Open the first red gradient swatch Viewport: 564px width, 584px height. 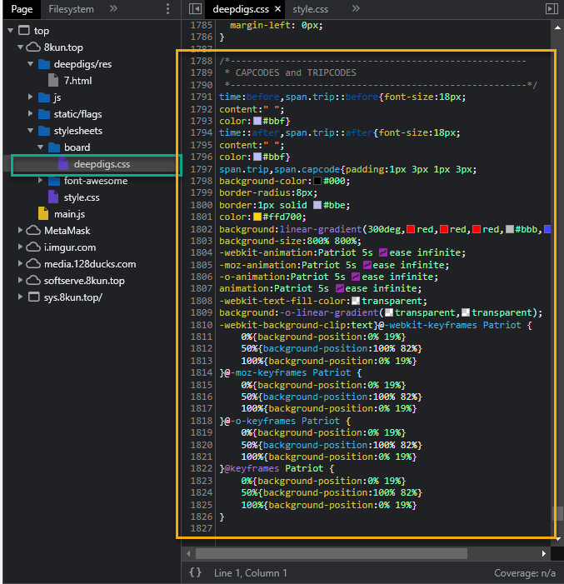[411, 229]
